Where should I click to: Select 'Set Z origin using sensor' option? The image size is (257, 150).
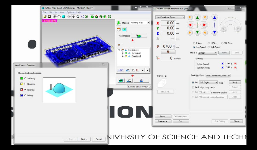coord(193,87)
